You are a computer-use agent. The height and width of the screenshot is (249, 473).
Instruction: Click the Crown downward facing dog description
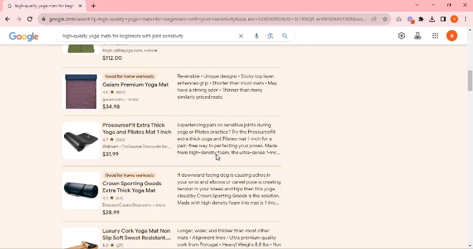point(229,189)
